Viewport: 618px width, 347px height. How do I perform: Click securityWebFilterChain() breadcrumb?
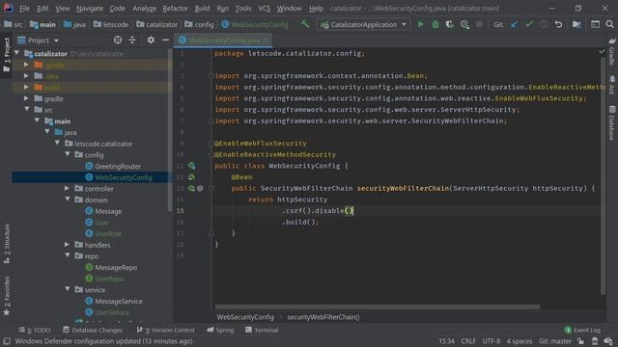click(323, 317)
